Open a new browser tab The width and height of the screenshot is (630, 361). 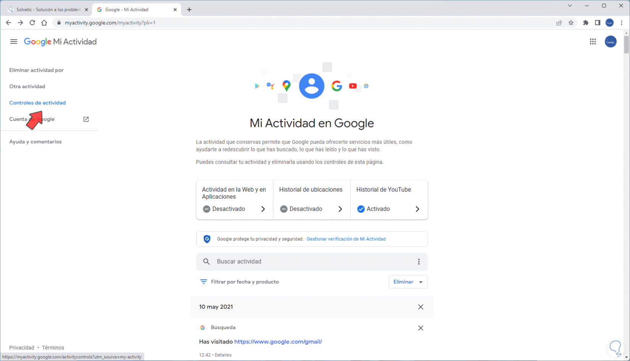[189, 10]
